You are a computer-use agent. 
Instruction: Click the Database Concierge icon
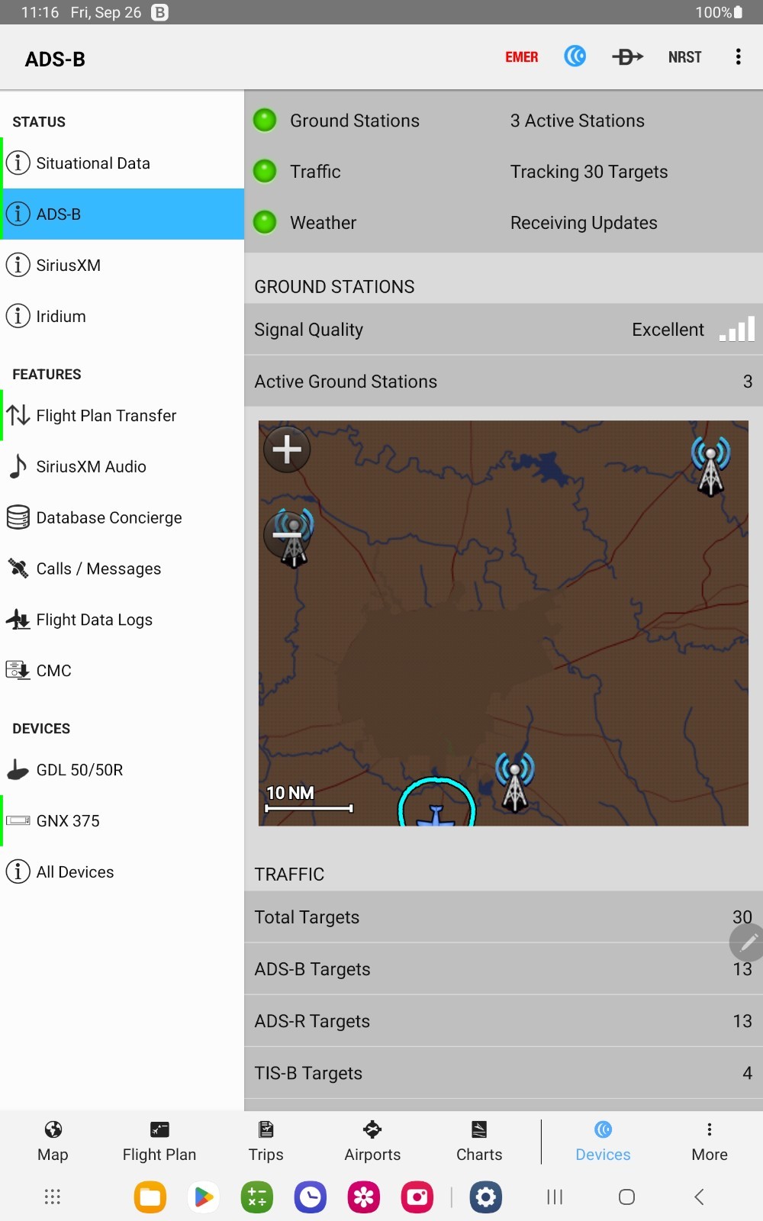pos(18,517)
